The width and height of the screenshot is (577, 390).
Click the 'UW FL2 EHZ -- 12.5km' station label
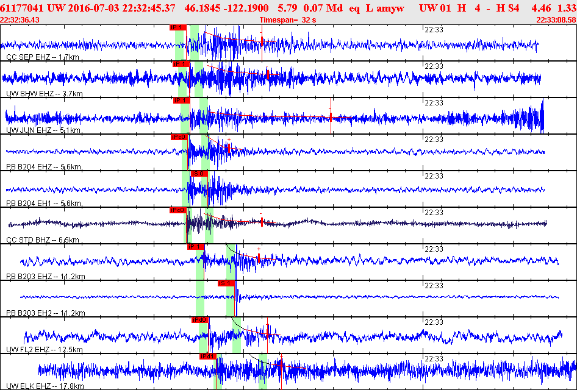pos(44,350)
